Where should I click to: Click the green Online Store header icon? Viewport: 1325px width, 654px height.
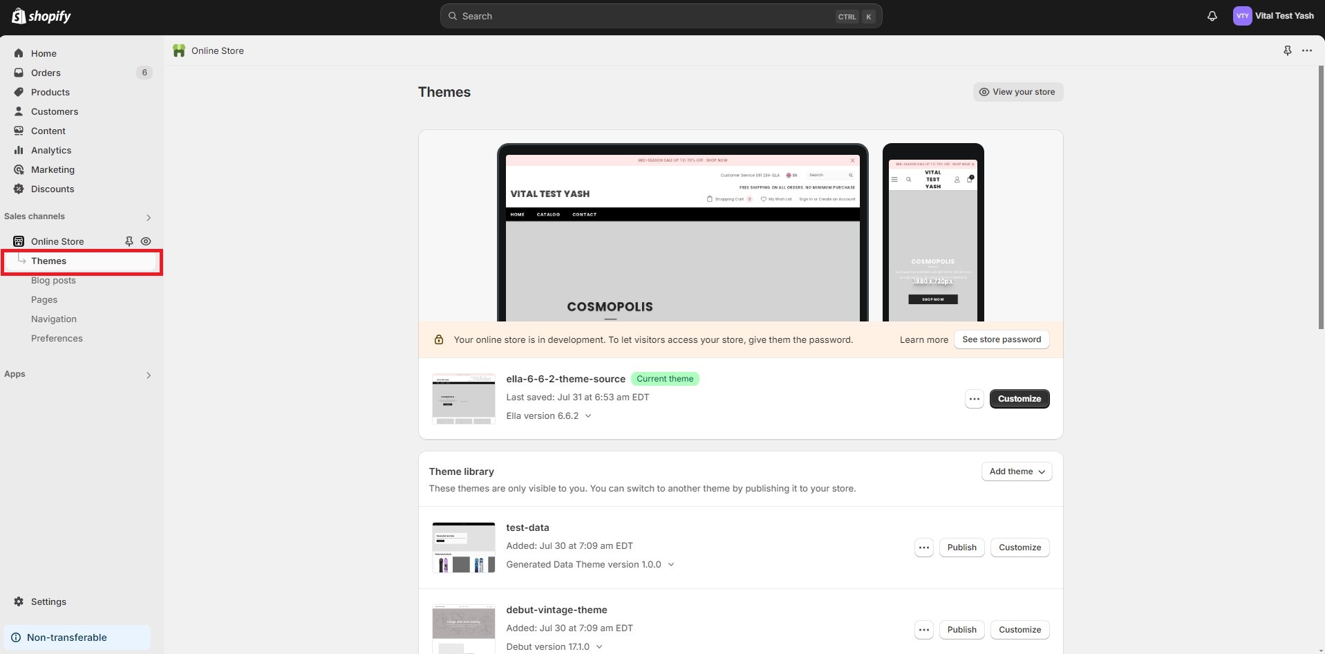[179, 50]
